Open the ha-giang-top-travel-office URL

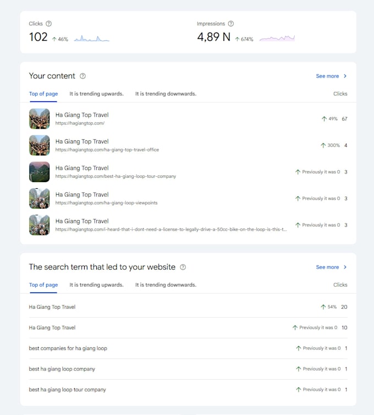(x=107, y=150)
